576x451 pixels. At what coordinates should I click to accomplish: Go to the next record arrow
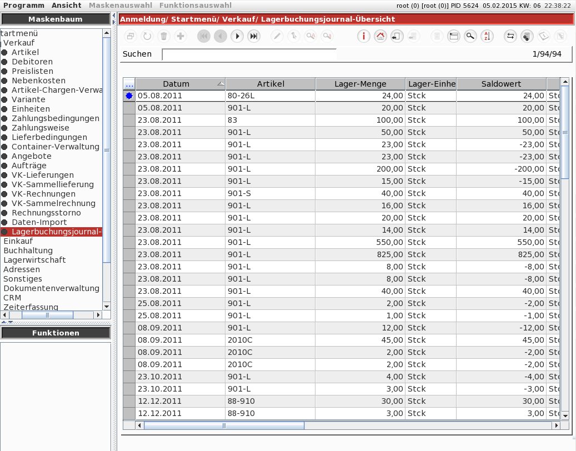[237, 36]
